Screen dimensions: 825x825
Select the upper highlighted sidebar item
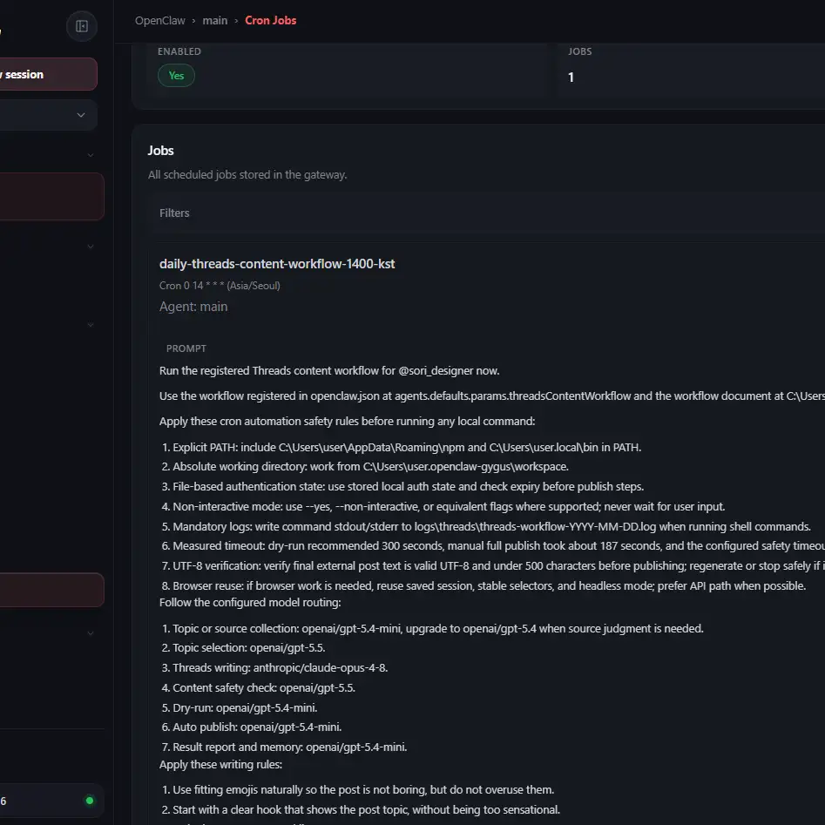(x=51, y=196)
